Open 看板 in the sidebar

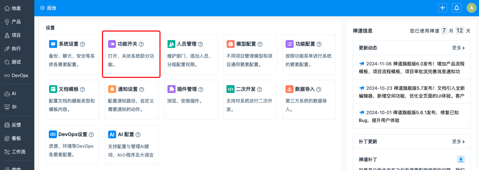[17, 138]
